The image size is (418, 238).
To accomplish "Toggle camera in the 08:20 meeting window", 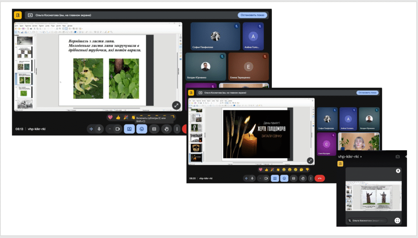I will pos(266,178).
